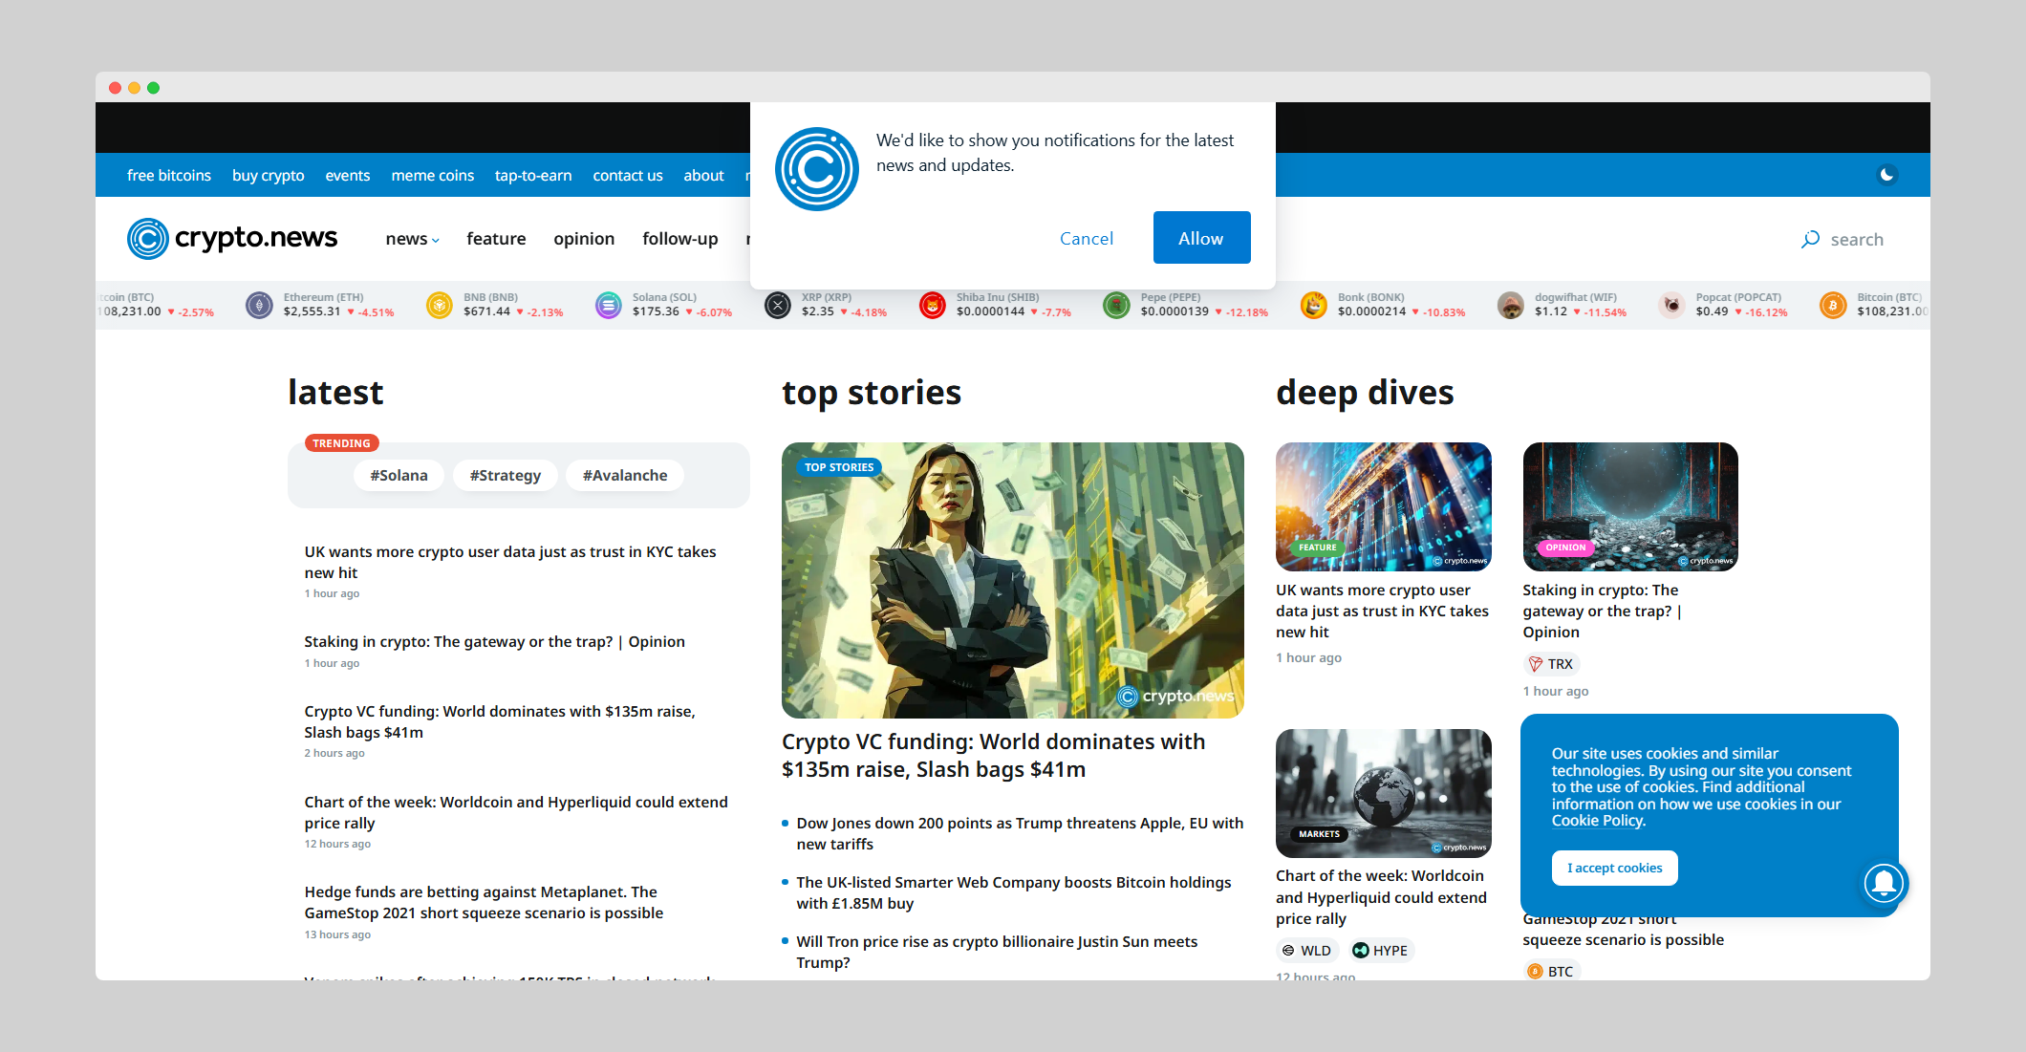Click I accept cookies button

click(x=1614, y=868)
